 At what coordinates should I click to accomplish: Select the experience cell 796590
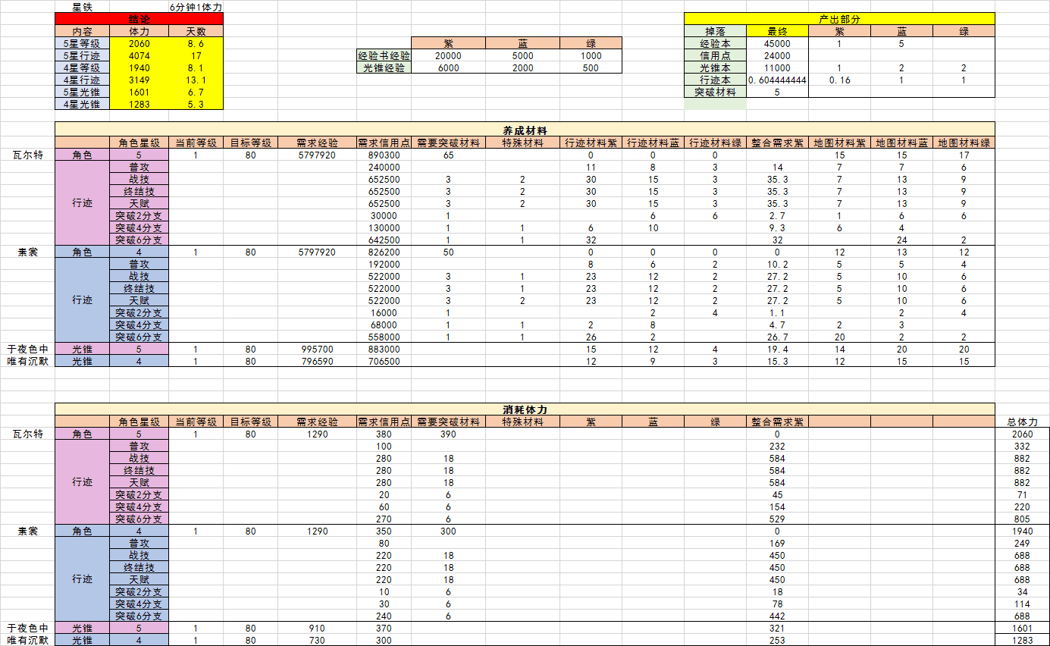coord(317,361)
